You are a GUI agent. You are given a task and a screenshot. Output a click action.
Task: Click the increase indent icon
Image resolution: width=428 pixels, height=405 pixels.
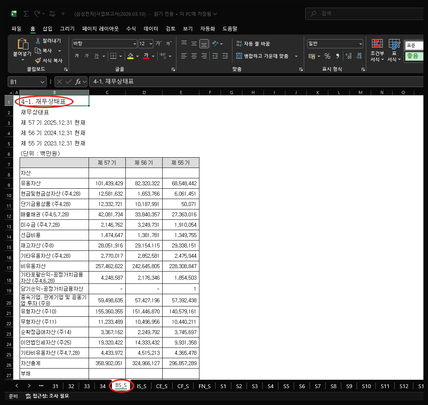pos(225,56)
